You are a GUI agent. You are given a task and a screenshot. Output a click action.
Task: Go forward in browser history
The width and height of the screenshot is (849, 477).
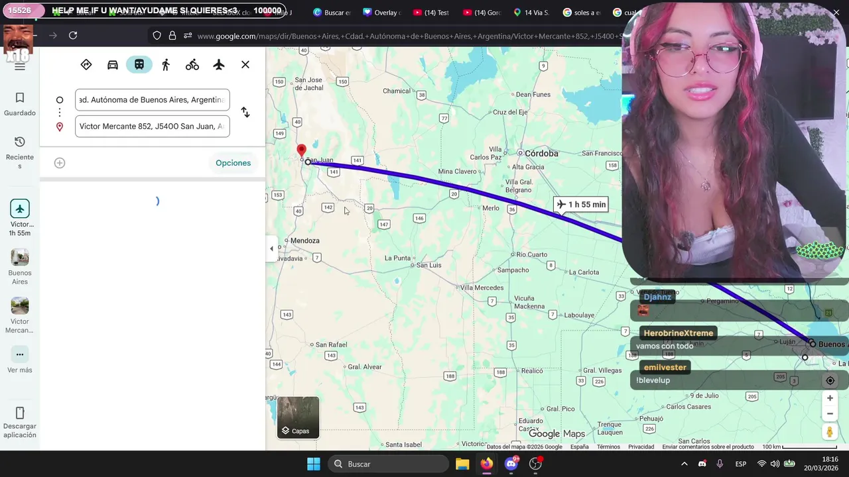tap(53, 35)
